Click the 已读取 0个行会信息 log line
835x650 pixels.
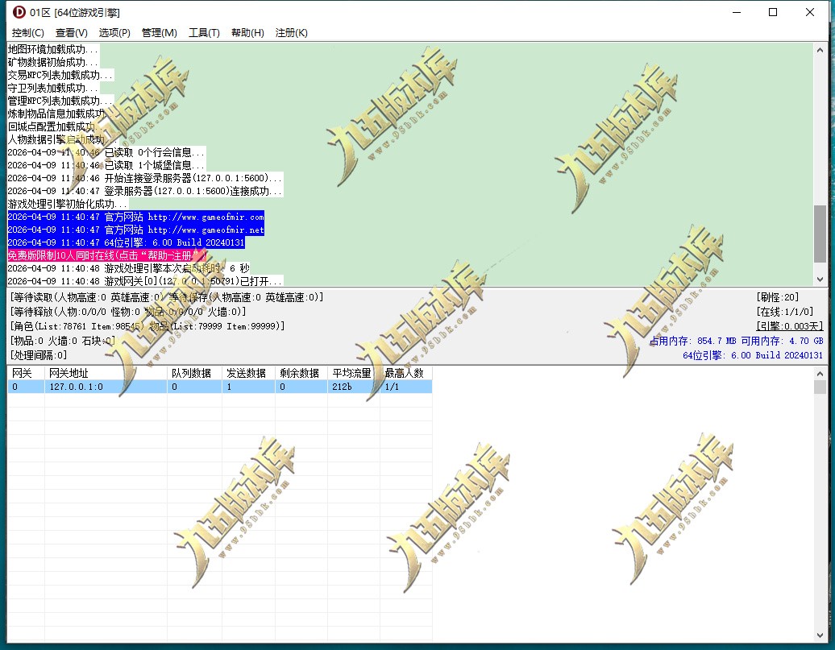pos(106,152)
